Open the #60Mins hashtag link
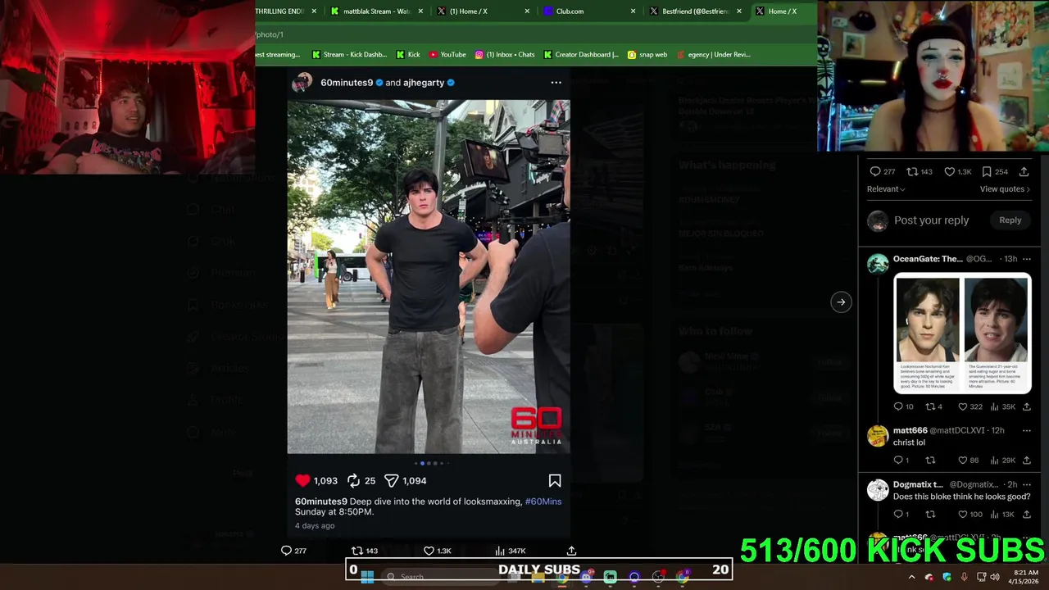The height and width of the screenshot is (590, 1049). 543,501
